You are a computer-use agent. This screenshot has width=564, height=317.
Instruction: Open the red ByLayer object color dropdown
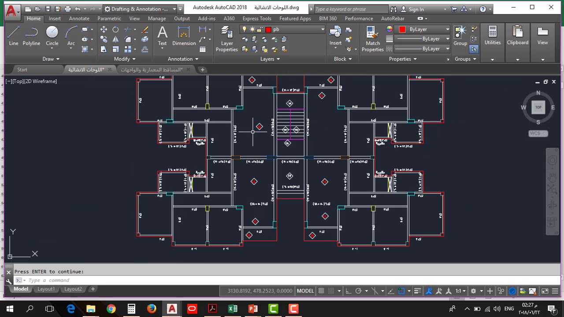coord(424,29)
